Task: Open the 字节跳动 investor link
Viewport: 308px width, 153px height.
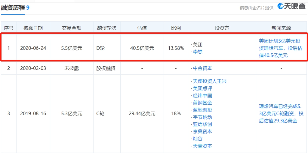Action: [x=202, y=117]
